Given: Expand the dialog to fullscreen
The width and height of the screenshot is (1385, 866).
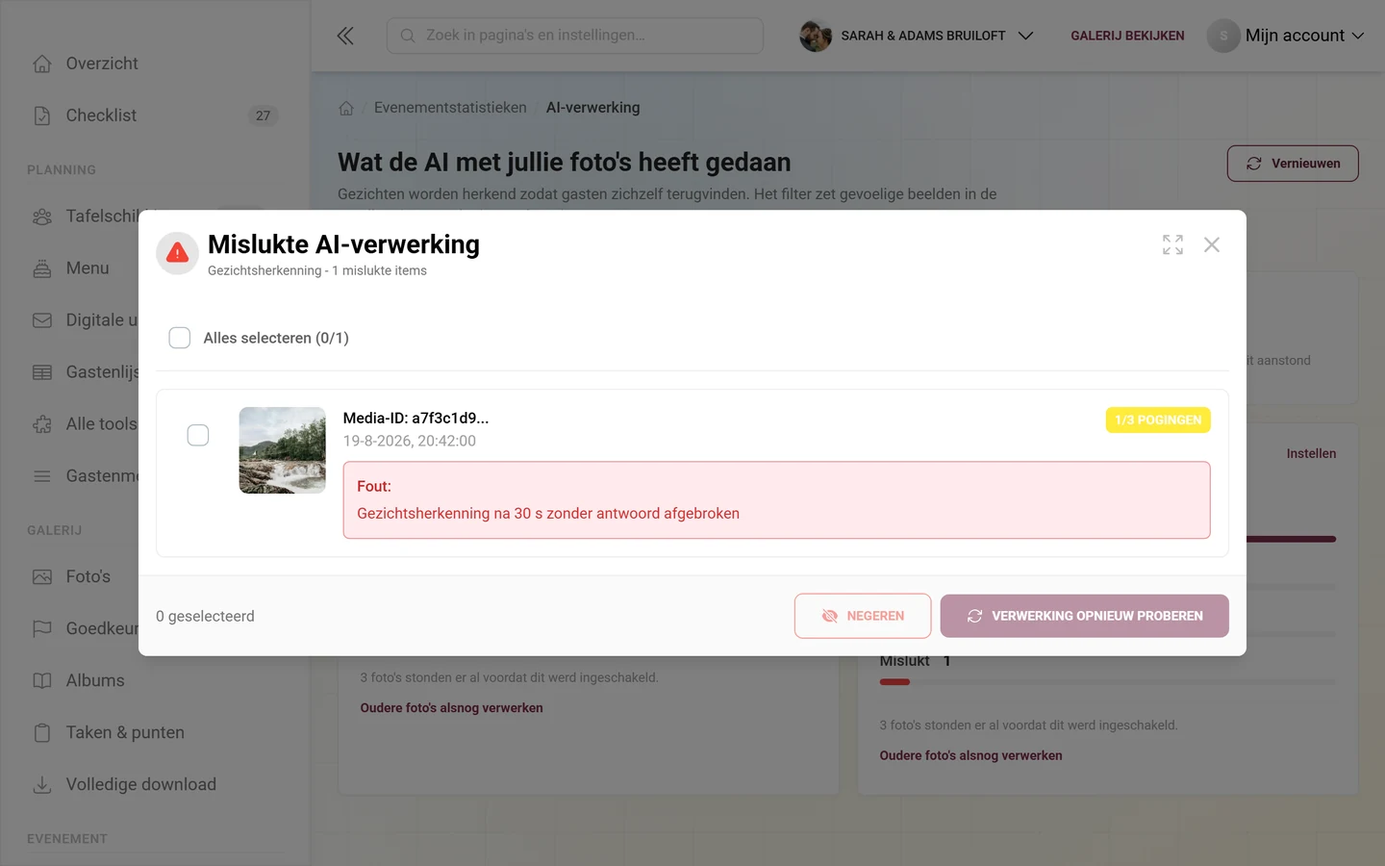Looking at the screenshot, I should tap(1172, 244).
